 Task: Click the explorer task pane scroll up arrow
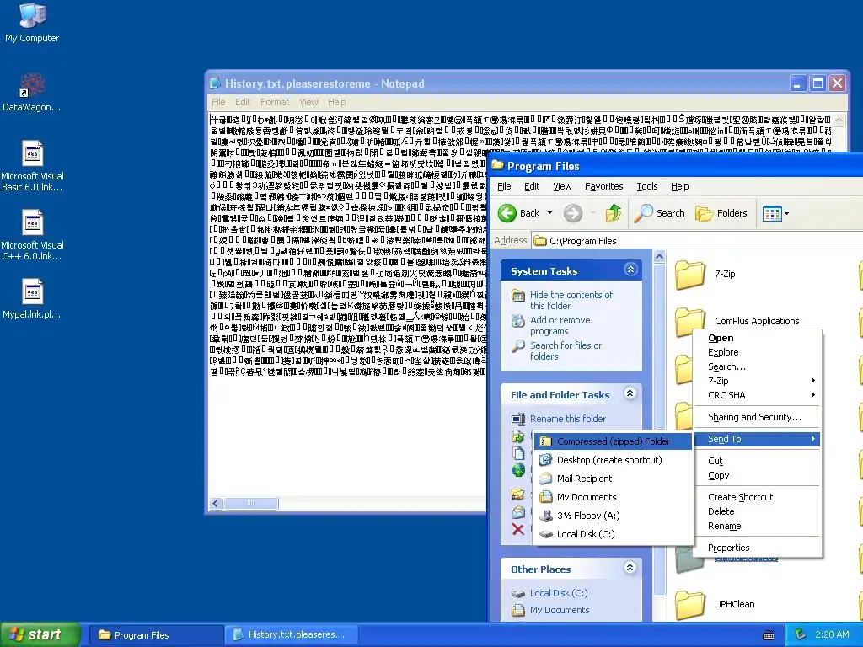pos(659,256)
